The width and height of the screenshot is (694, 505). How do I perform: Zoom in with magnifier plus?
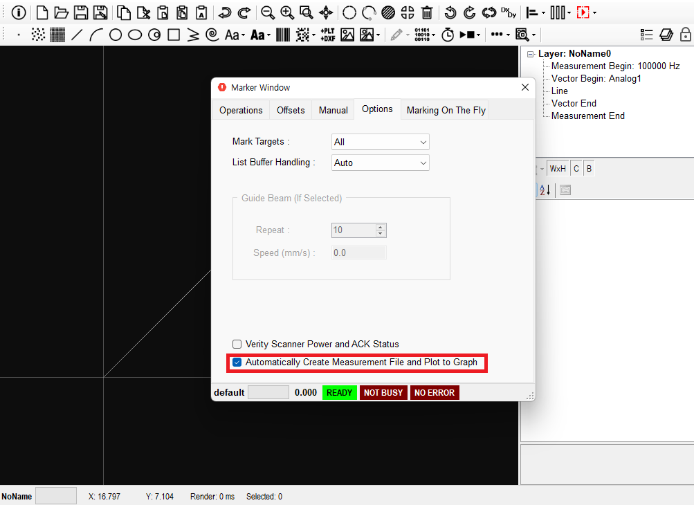287,12
